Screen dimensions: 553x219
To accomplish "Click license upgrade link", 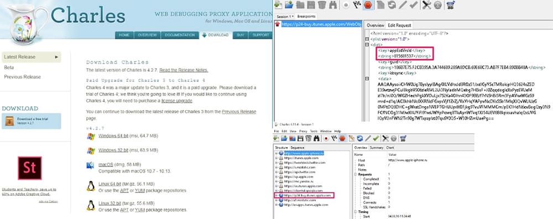I will [x=177, y=101].
